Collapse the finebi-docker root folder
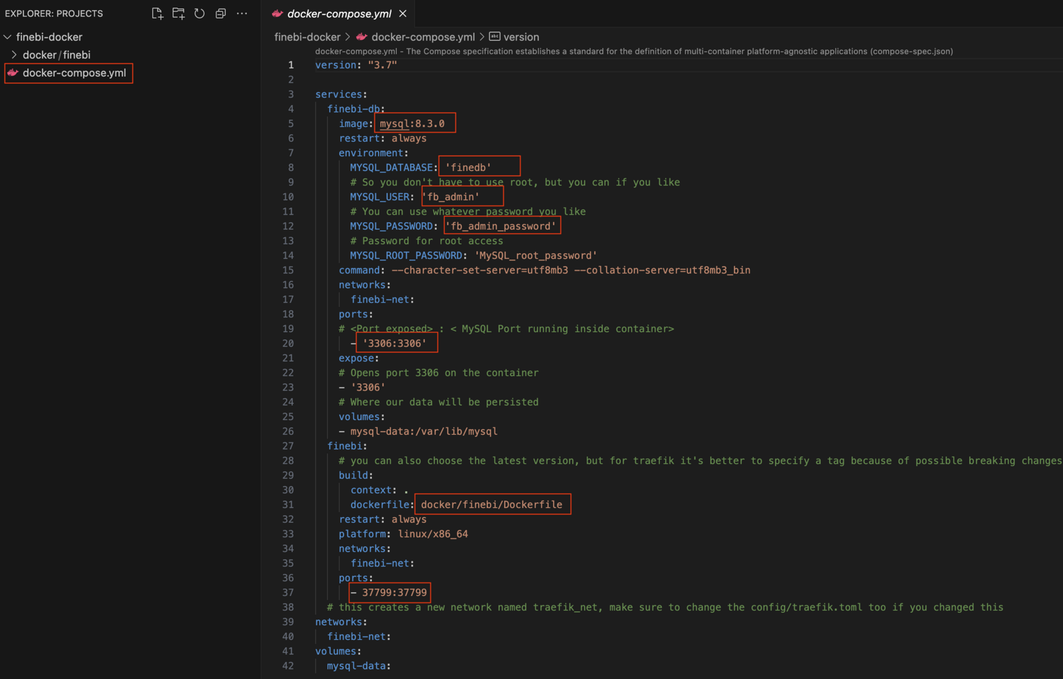1063x679 pixels. coord(8,37)
